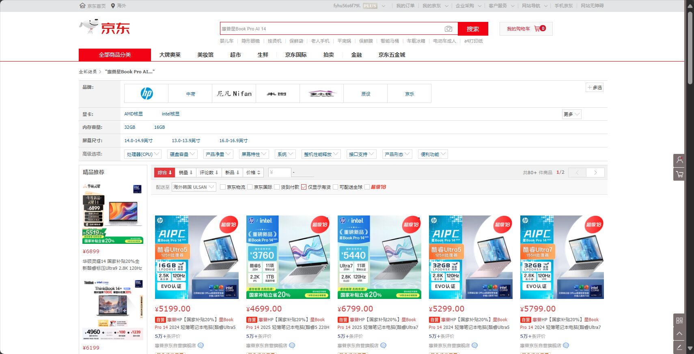Open the ¥5199.00 laptop product image
694x354 pixels.
point(197,257)
